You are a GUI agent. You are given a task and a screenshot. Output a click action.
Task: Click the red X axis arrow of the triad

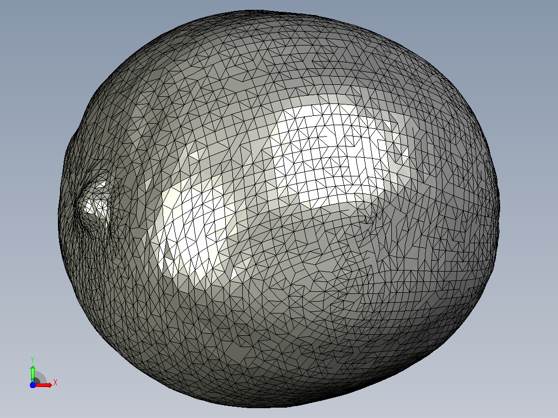coord(43,385)
